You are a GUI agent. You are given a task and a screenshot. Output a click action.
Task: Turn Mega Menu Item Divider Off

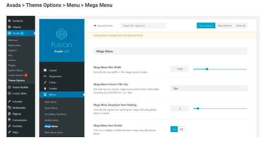click(x=181, y=129)
